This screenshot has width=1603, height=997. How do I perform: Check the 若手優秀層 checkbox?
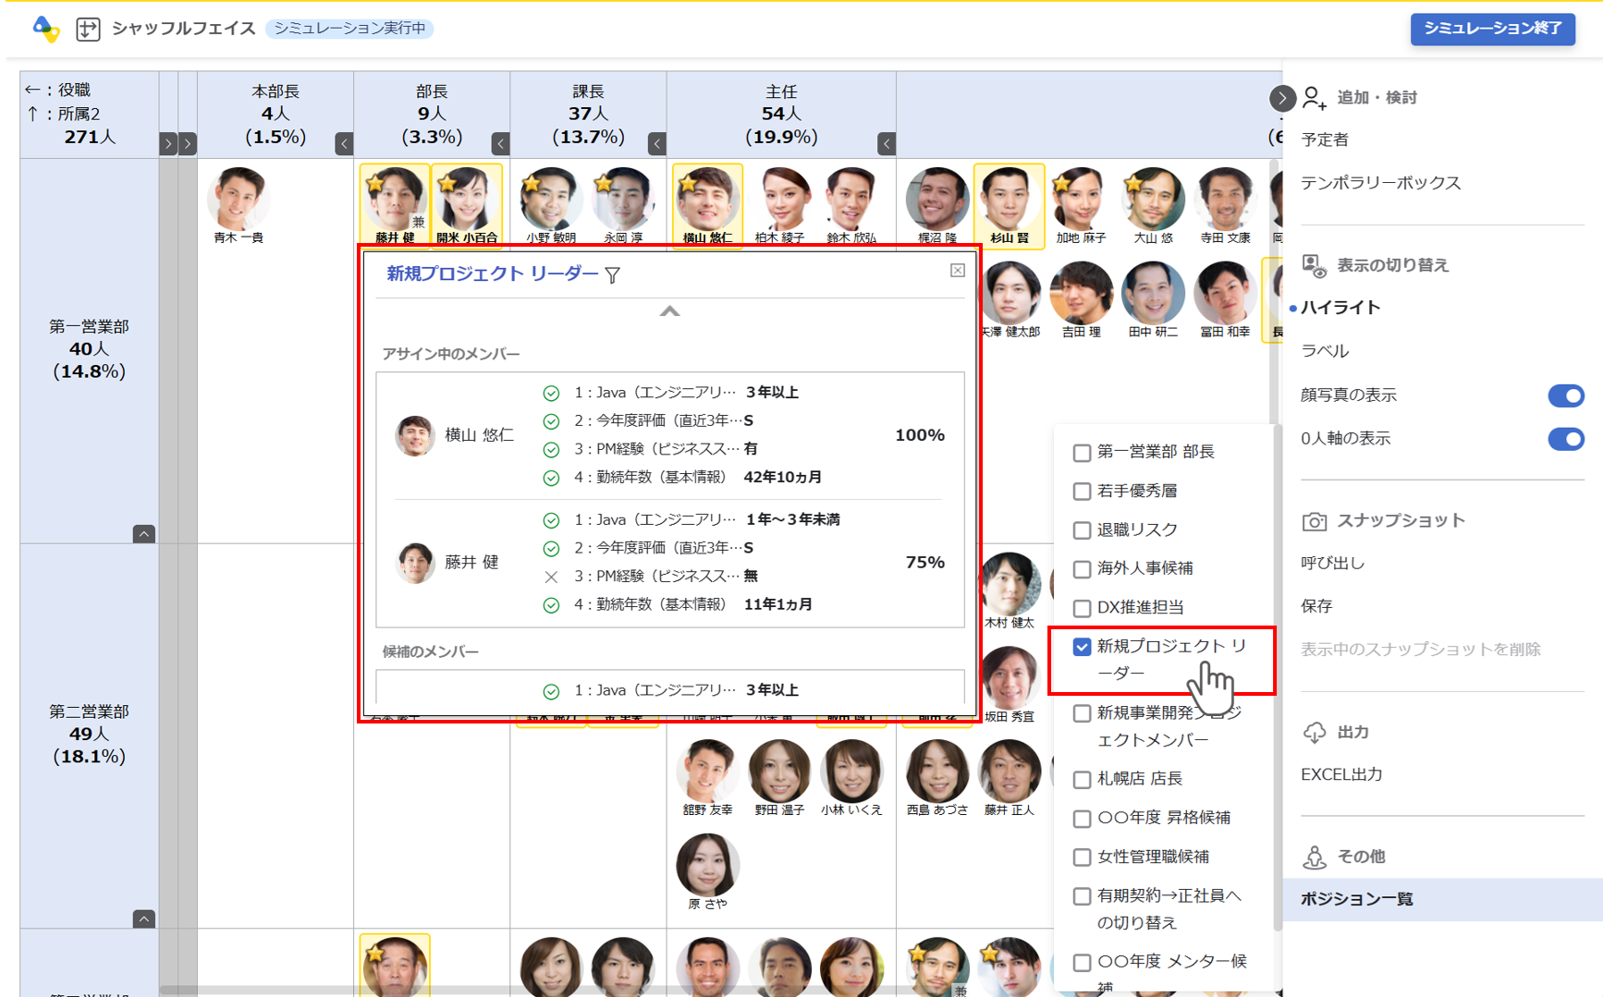1082,492
